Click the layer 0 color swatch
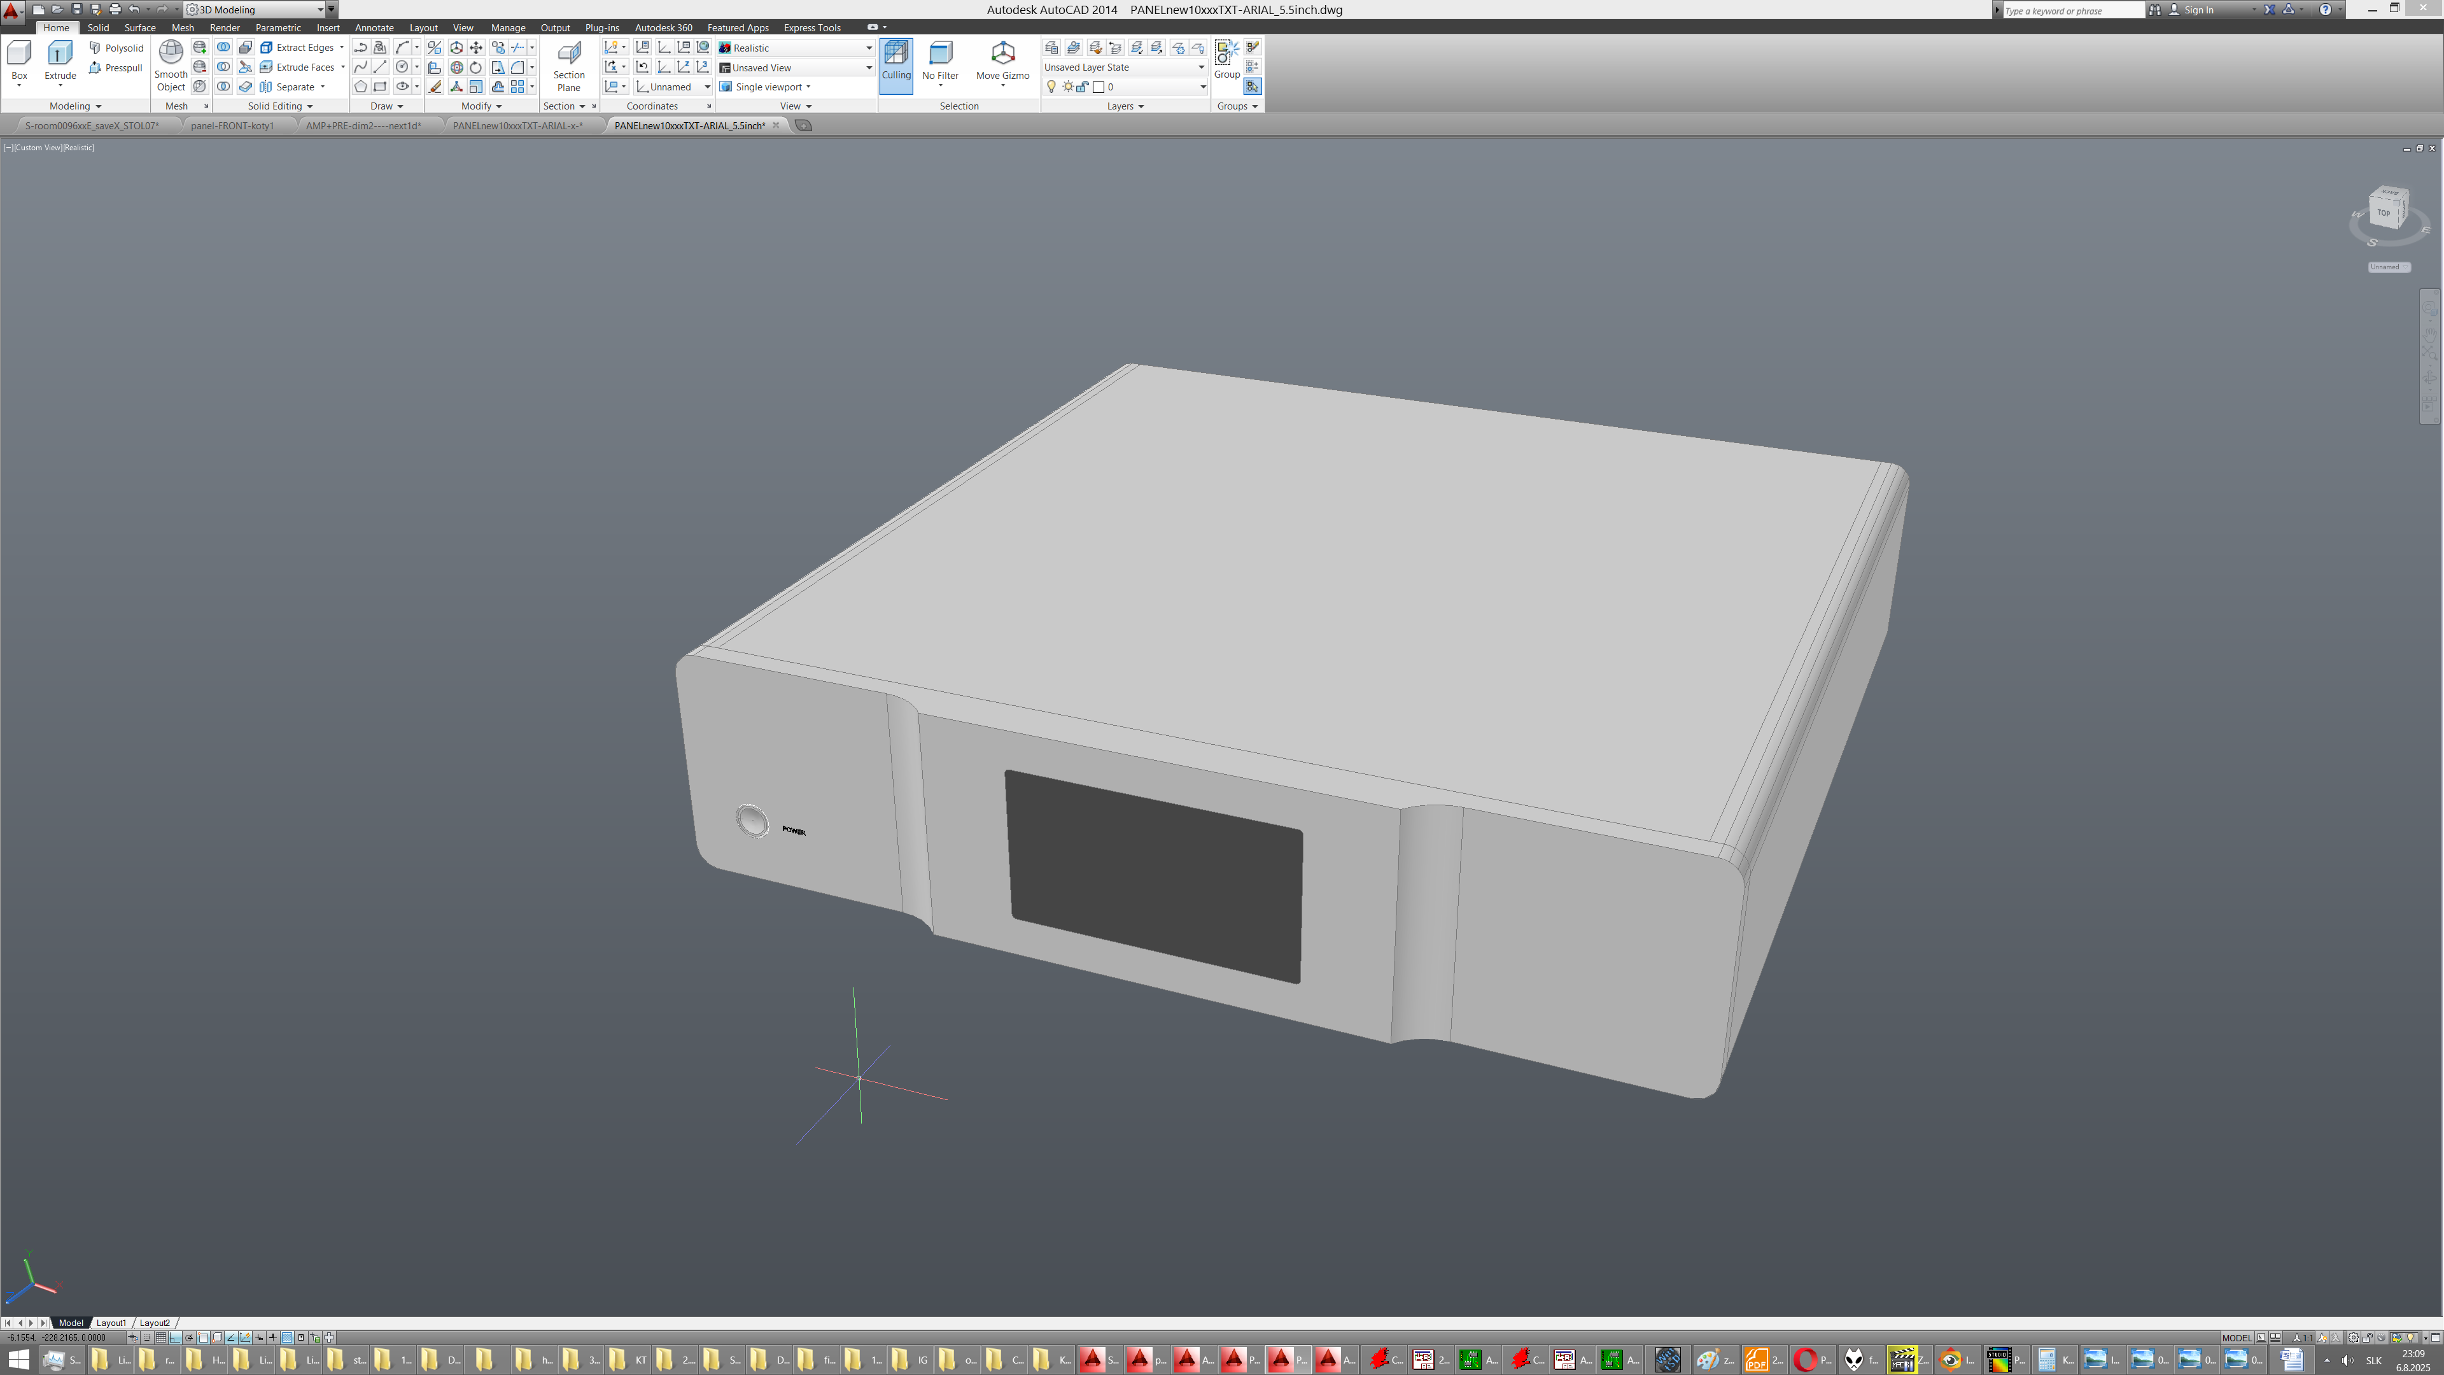2444x1375 pixels. tap(1099, 87)
